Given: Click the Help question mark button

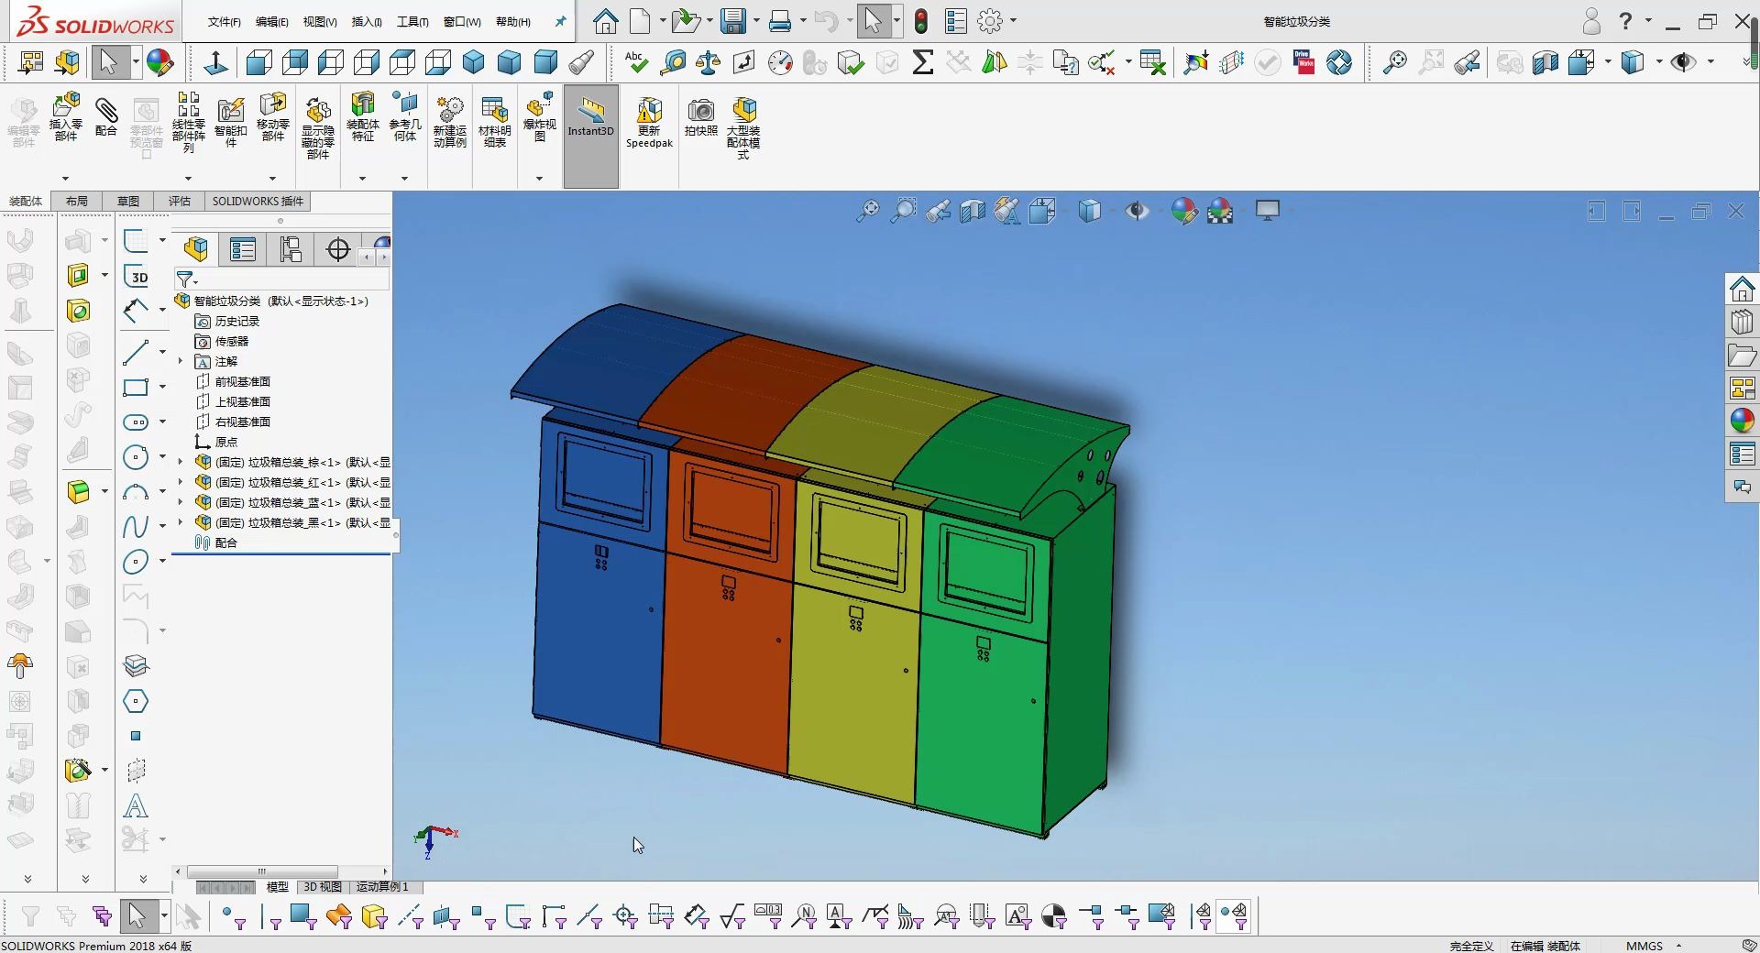Looking at the screenshot, I should click(1624, 21).
